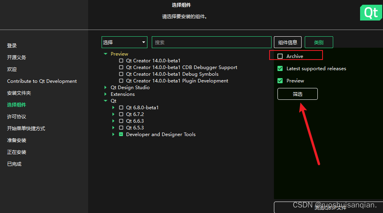Expand the Qt 6.8.0-beta1 node
Image resolution: width=383 pixels, height=213 pixels.
(x=113, y=107)
